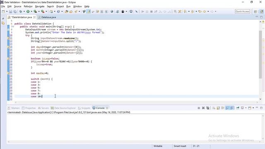Click the Next Annotation icon
Screen dimensions: 265x149
pyautogui.click(x=185, y=12)
